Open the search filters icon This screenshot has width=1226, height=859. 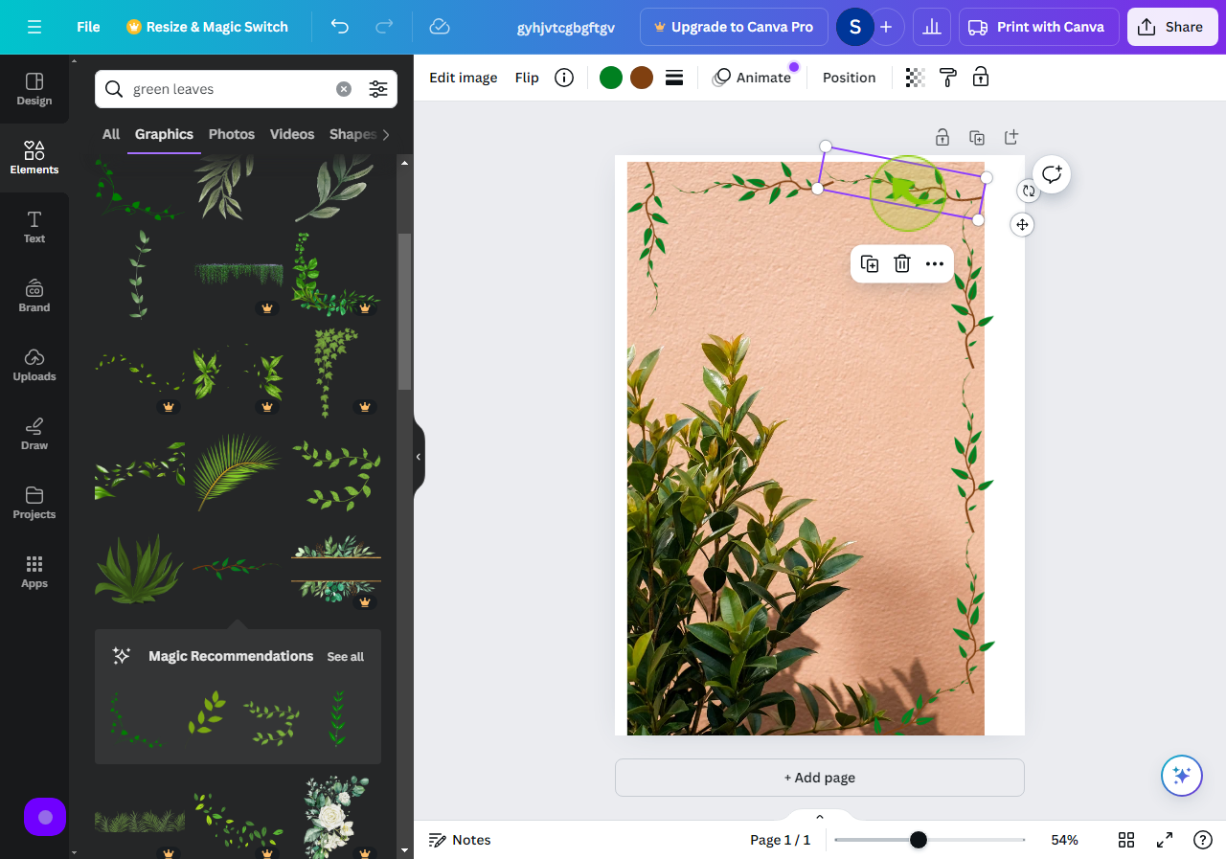click(378, 89)
